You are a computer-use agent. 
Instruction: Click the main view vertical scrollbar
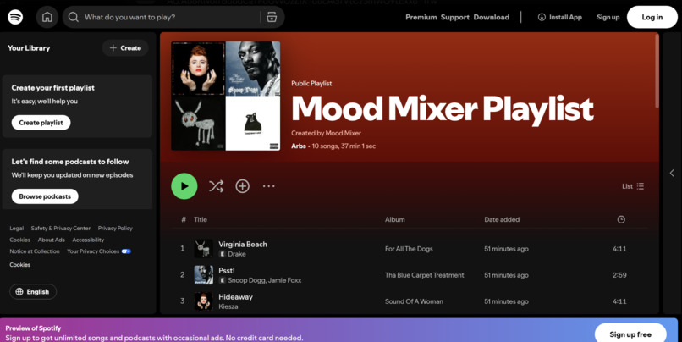[x=657, y=71]
